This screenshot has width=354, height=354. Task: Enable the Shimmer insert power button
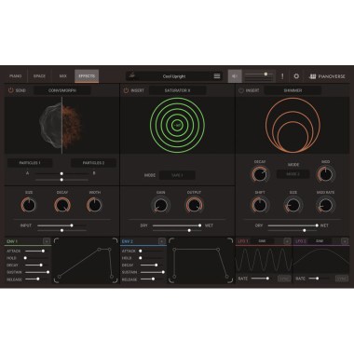(241, 90)
